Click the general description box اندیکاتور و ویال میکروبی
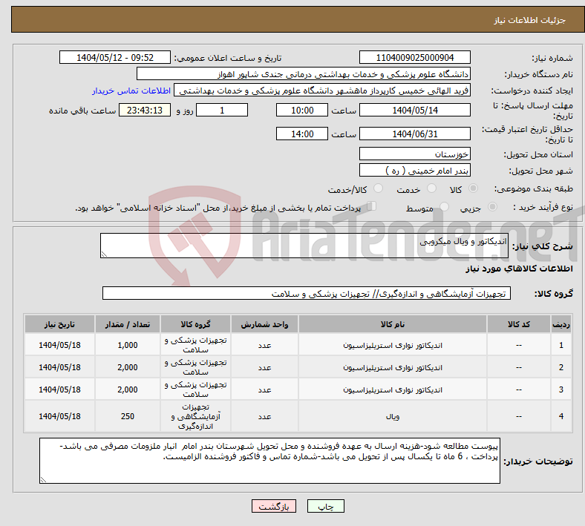This screenshot has width=585, height=526. [x=304, y=246]
